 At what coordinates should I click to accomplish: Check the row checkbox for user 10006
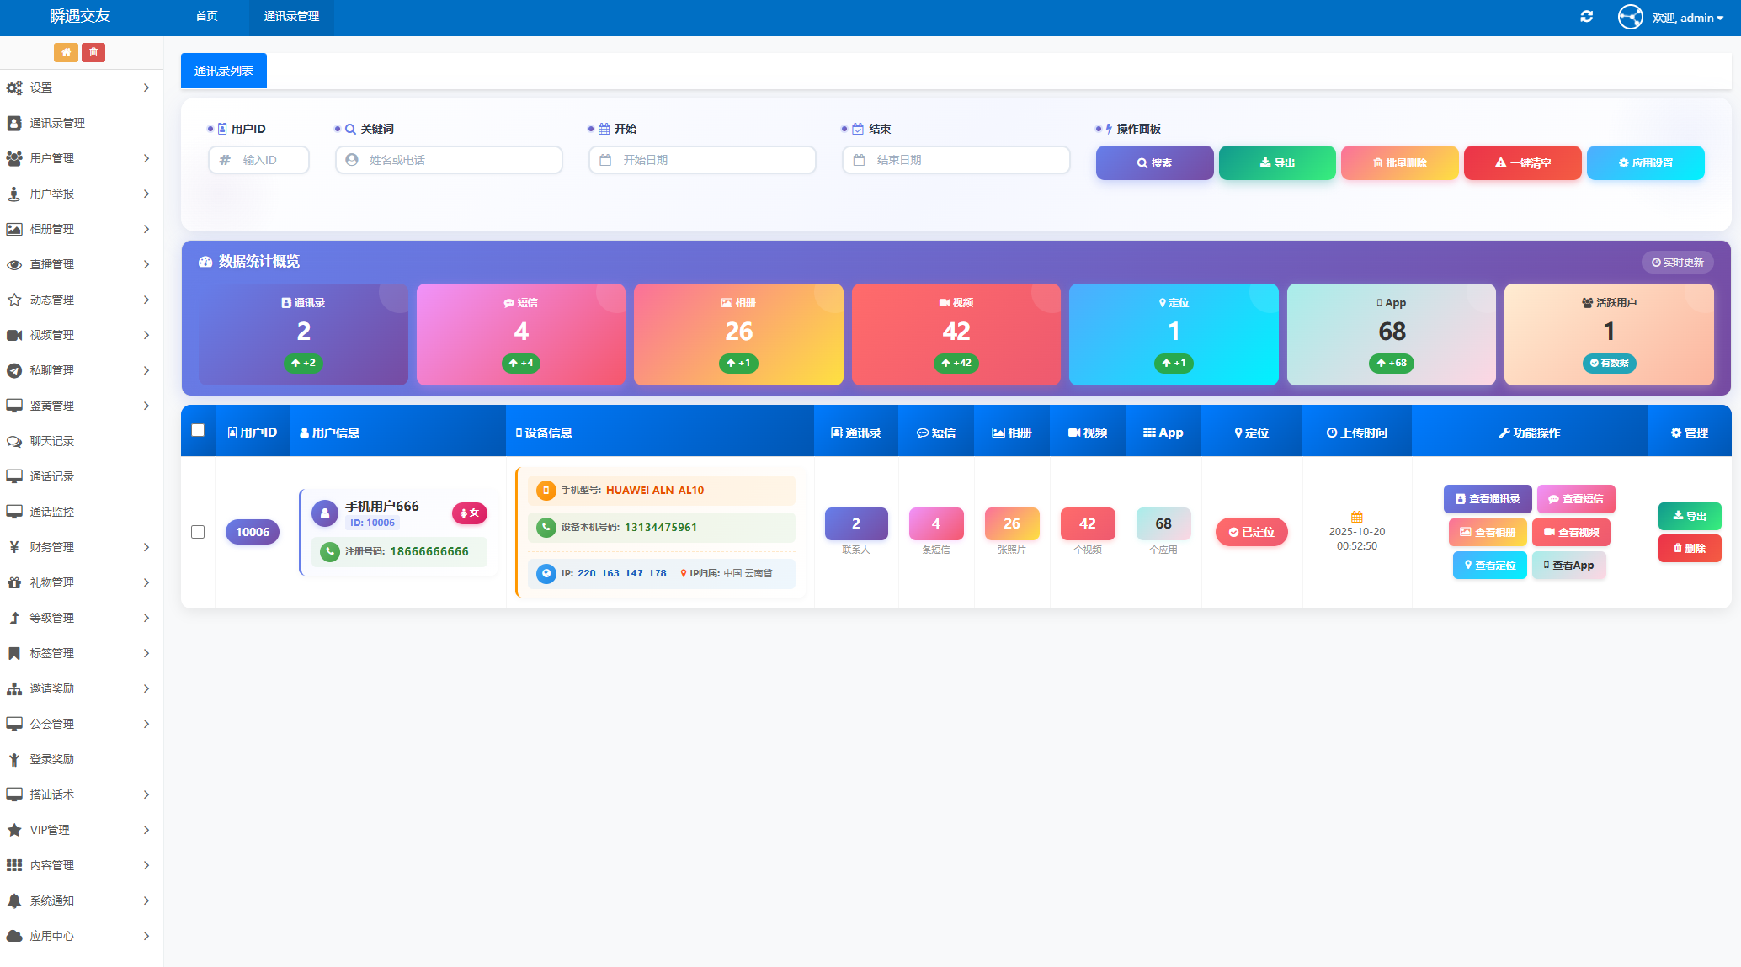coord(198,532)
